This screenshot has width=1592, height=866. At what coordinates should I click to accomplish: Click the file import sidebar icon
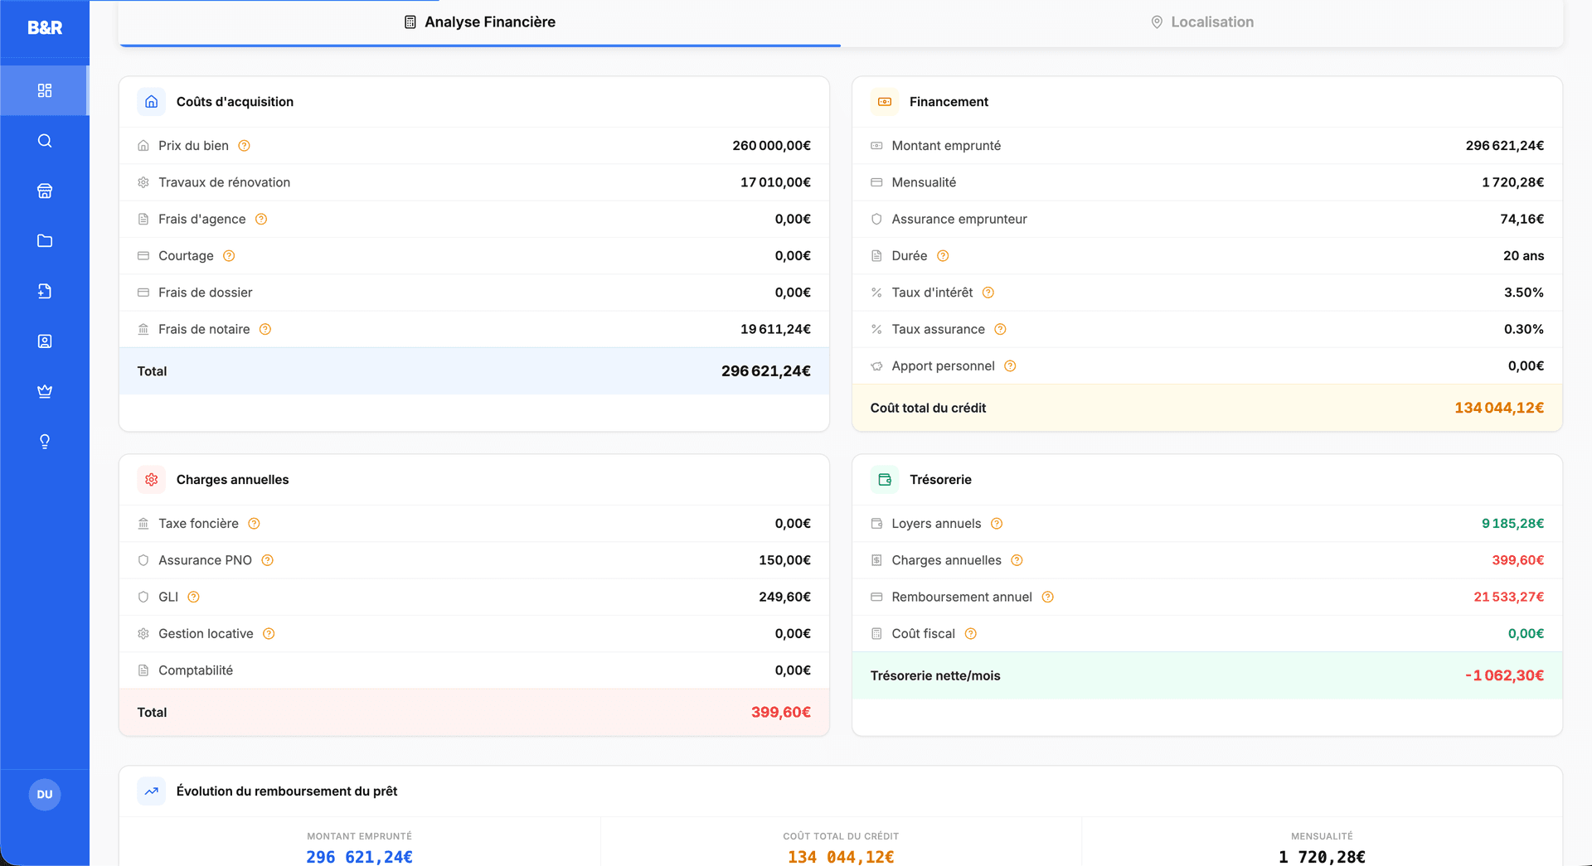click(x=45, y=291)
